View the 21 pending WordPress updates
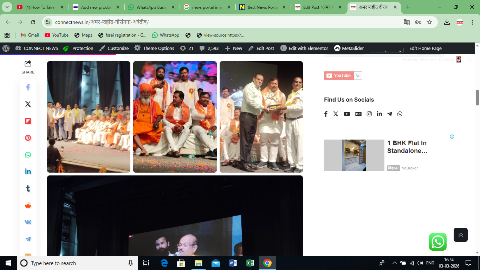 [186, 48]
